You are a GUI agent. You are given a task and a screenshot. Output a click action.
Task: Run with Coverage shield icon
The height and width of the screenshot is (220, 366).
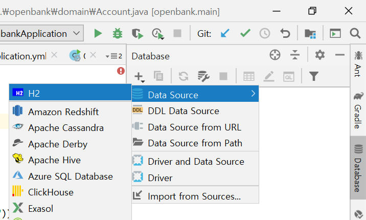[x=138, y=34]
